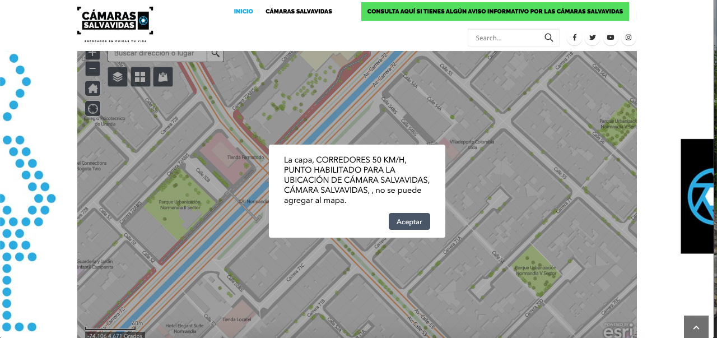Return map to home extent
Image resolution: width=717 pixels, height=338 pixels.
(x=93, y=89)
